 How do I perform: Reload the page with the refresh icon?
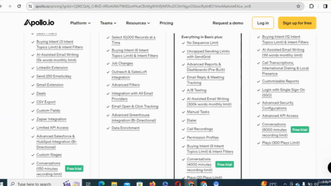[19, 6]
